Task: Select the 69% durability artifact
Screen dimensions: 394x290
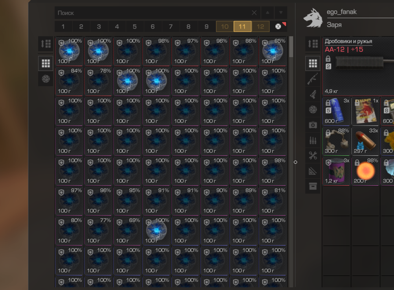Action: [x=127, y=231]
